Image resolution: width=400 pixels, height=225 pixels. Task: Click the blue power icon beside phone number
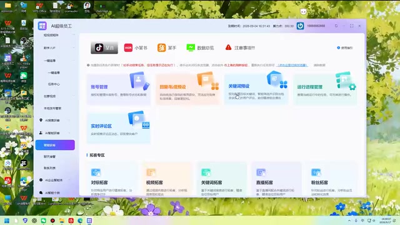[x=300, y=26]
